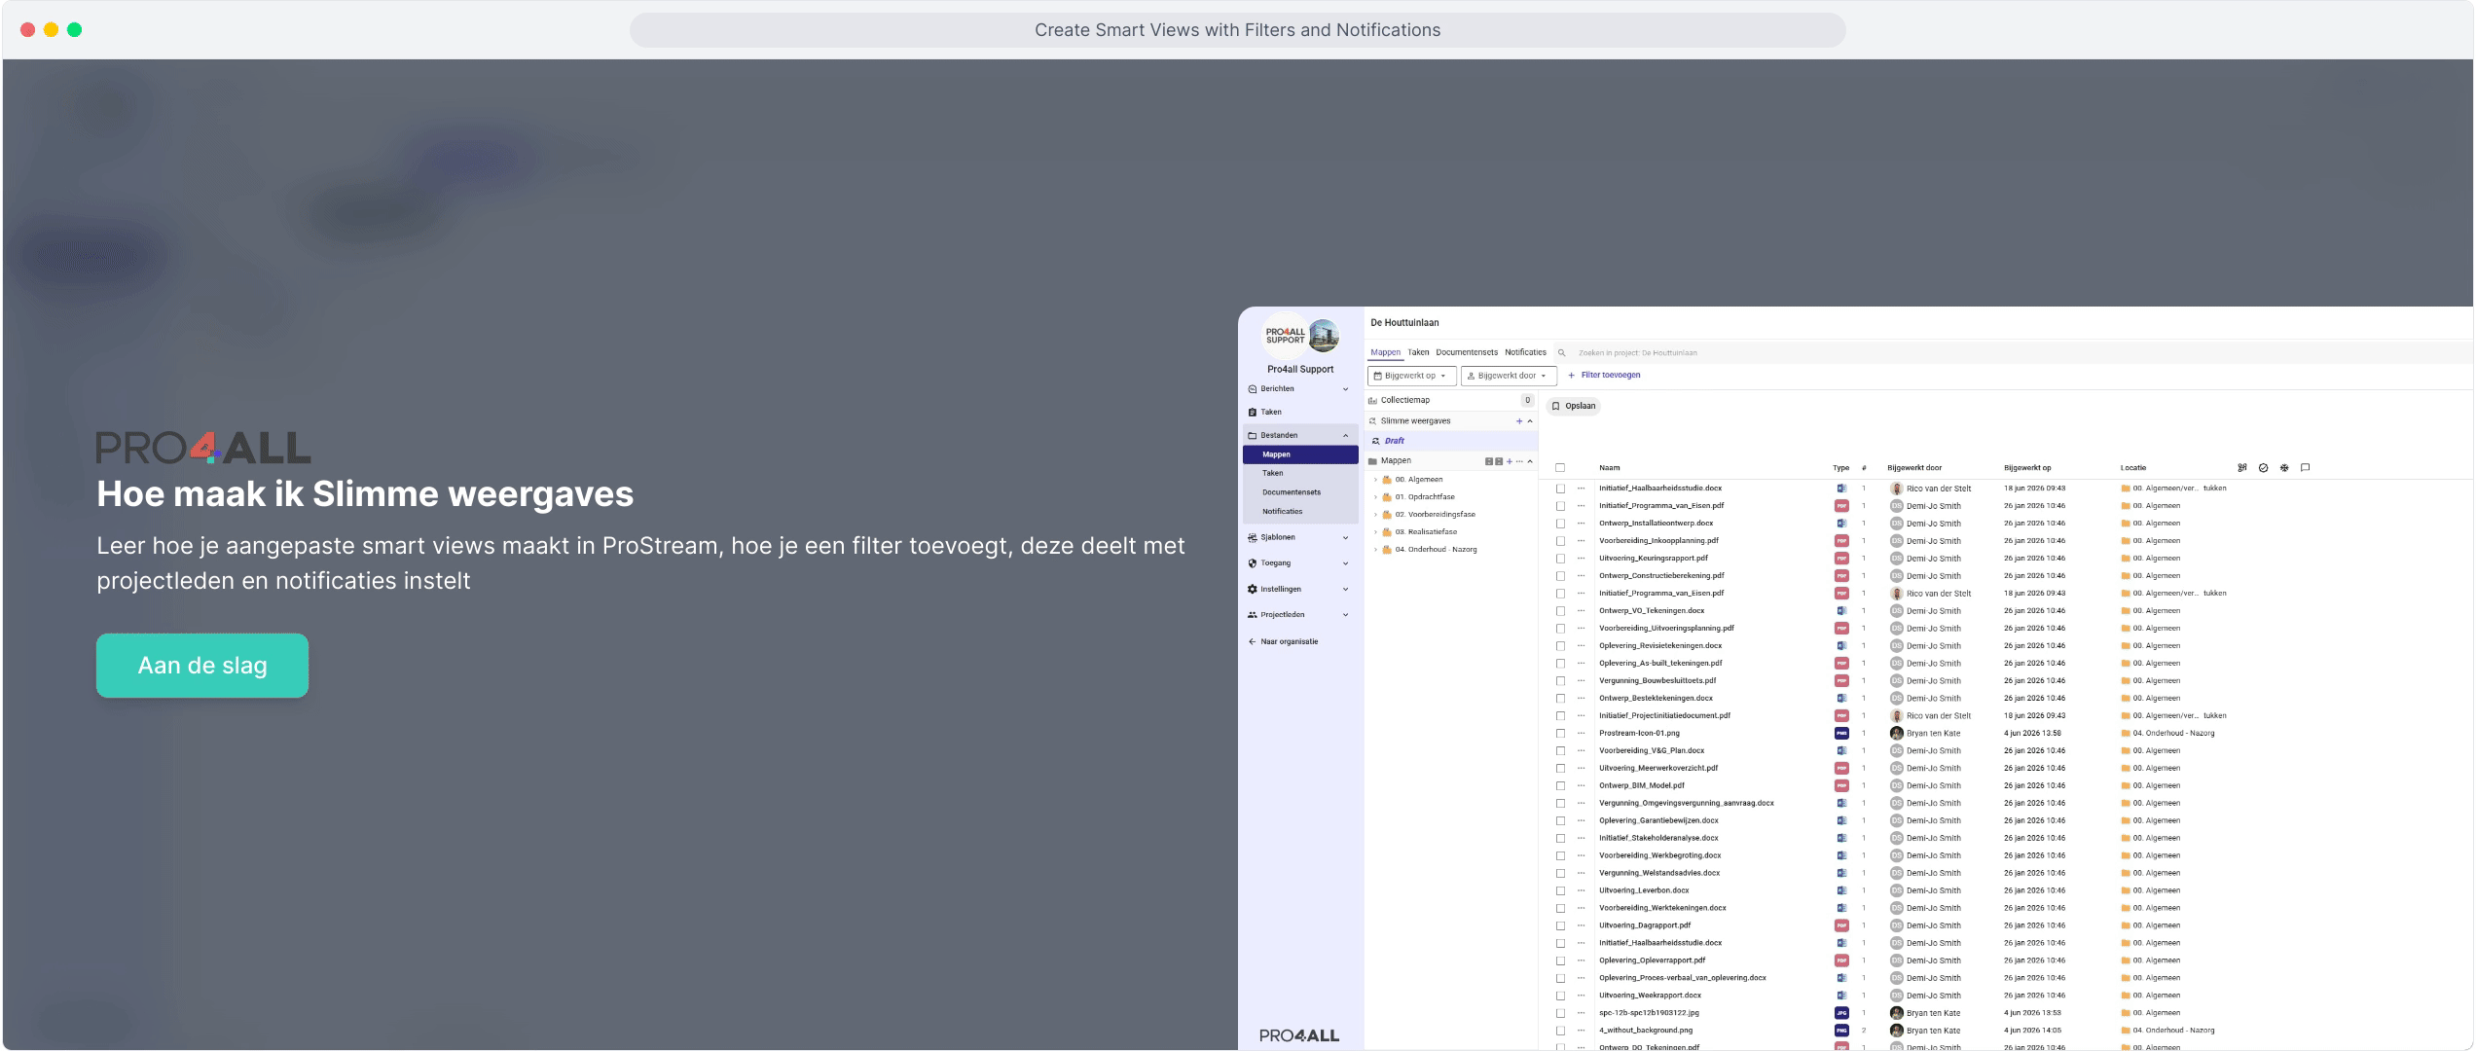The width and height of the screenshot is (2476, 1051).
Task: Select Mappen in the Bestanden submenu
Action: point(1300,455)
